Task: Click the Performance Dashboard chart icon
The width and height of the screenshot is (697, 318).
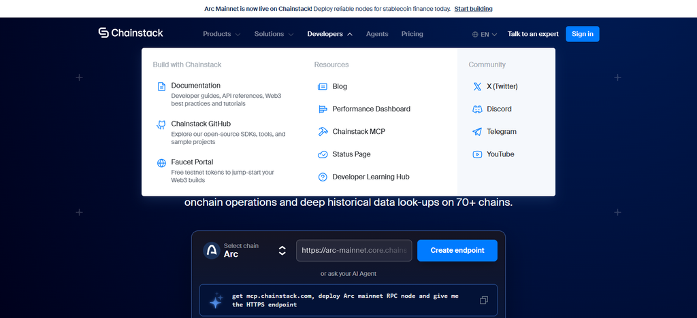Action: click(323, 109)
